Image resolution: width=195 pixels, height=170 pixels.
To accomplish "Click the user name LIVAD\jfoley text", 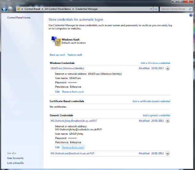I will 76,134.
